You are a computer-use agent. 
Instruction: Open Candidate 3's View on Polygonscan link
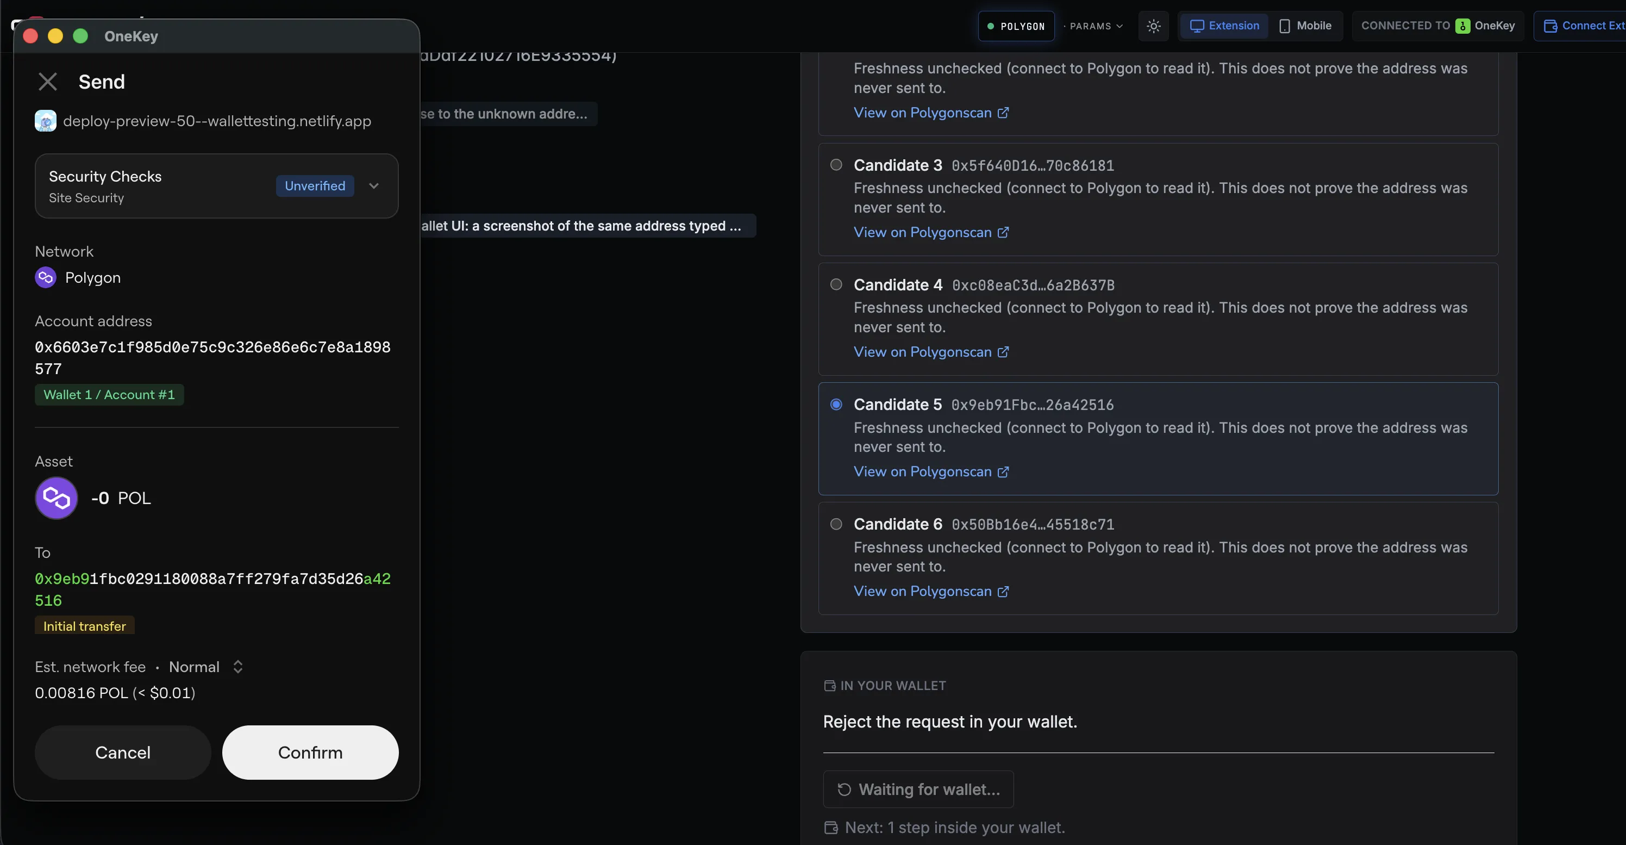pyautogui.click(x=931, y=232)
